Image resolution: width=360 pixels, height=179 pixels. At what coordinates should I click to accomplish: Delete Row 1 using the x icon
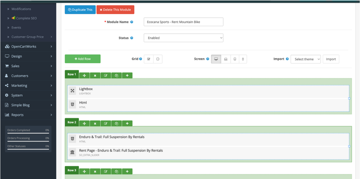(x=95, y=75)
